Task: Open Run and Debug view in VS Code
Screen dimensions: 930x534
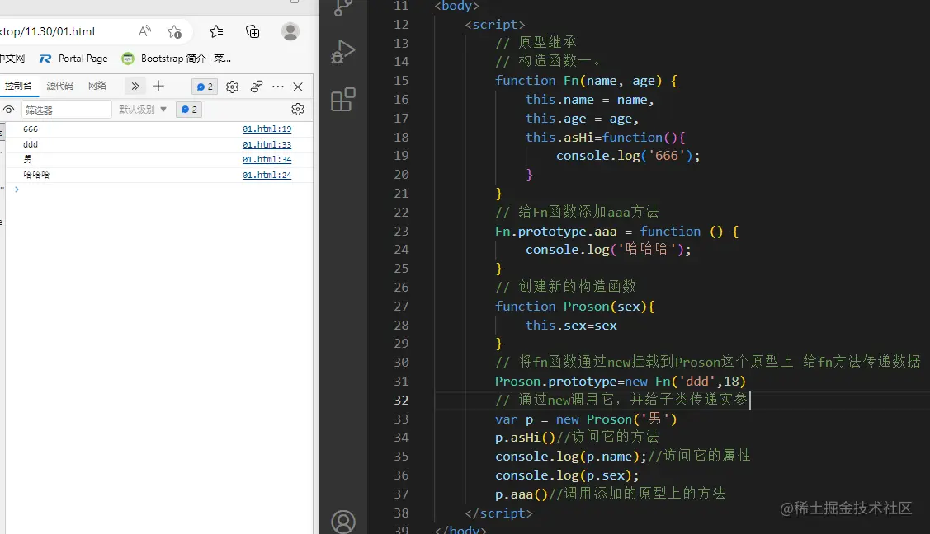Action: click(x=342, y=52)
